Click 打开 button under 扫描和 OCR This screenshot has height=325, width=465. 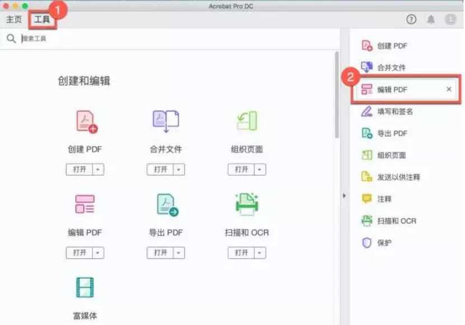[x=241, y=253]
